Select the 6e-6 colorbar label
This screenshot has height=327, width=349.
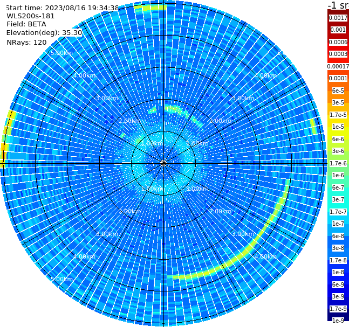pos(338,139)
